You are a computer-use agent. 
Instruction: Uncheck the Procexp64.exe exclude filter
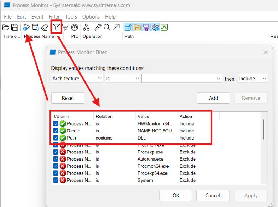[x=56, y=173]
